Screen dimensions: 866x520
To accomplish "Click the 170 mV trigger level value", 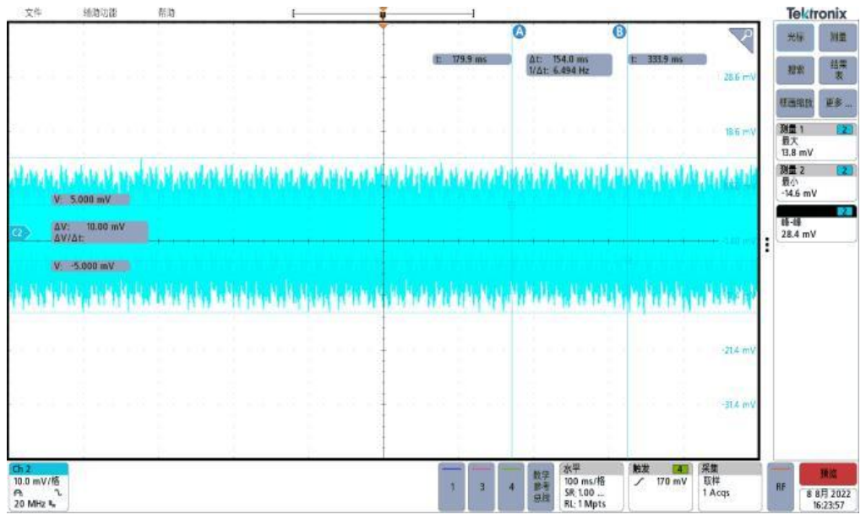I will pos(672,481).
